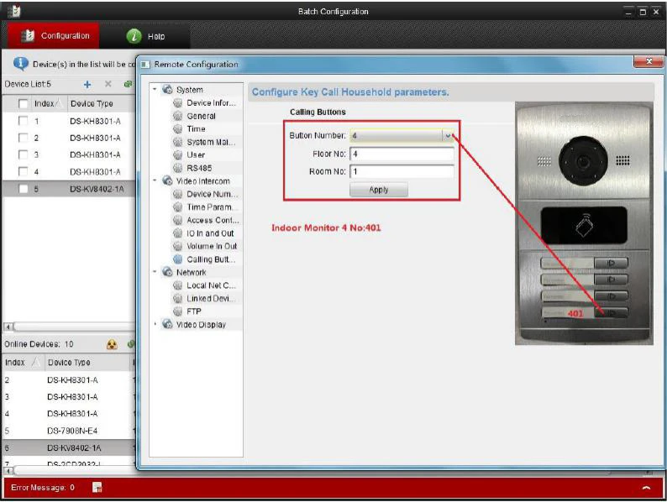This screenshot has width=667, height=502.
Task: Select IO In and Out entry
Action: point(210,233)
